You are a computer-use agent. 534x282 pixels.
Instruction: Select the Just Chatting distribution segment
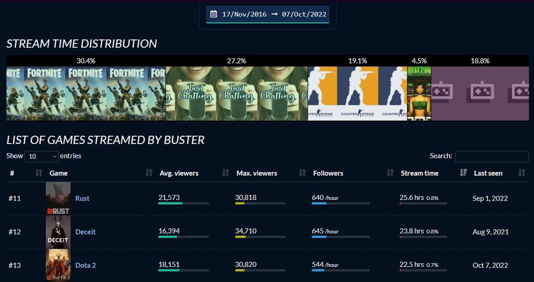tap(237, 94)
